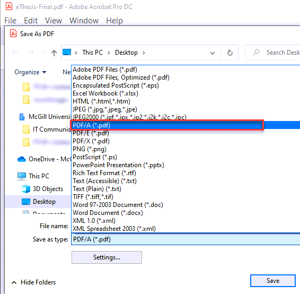Image resolution: width=300 pixels, height=294 pixels.
Task: Click the OneDrive cloud icon
Action: coord(22,159)
